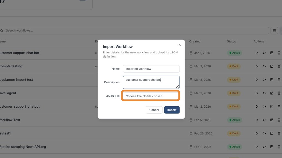Click the workflow Name input field

(151, 69)
